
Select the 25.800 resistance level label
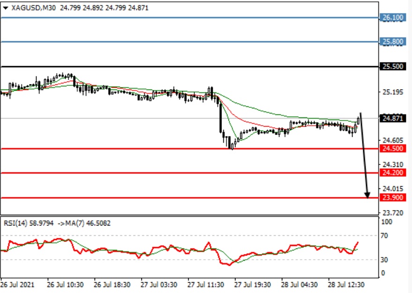pos(392,42)
